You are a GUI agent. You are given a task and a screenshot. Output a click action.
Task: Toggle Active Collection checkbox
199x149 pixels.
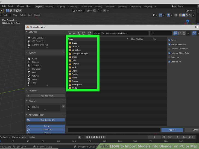click(169, 44)
